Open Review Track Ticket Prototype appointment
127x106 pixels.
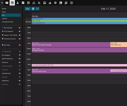[71, 45]
